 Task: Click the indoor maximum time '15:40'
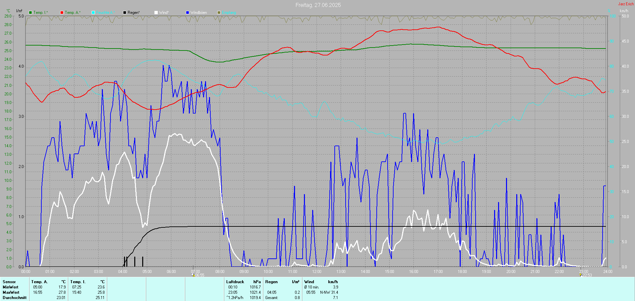77,292
